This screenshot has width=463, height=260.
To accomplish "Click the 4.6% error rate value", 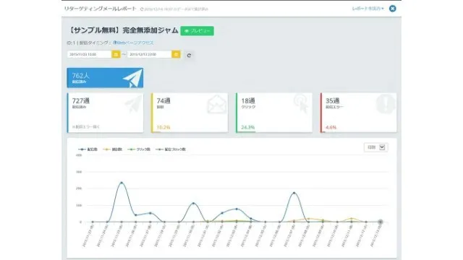I will 331,127.
